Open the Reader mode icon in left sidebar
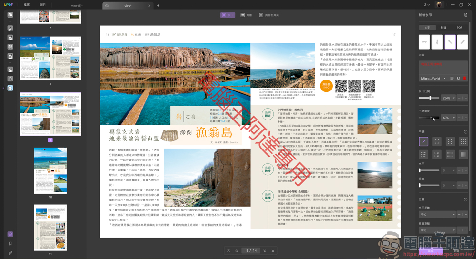Image resolution: width=476 pixels, height=259 pixels. click(x=10, y=15)
